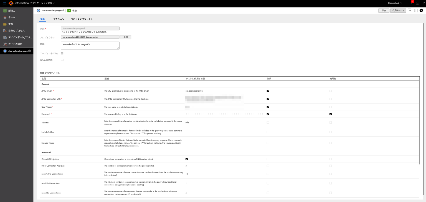Click the パブリッシュ button
The width and height of the screenshot is (426, 202).
tap(398, 10)
